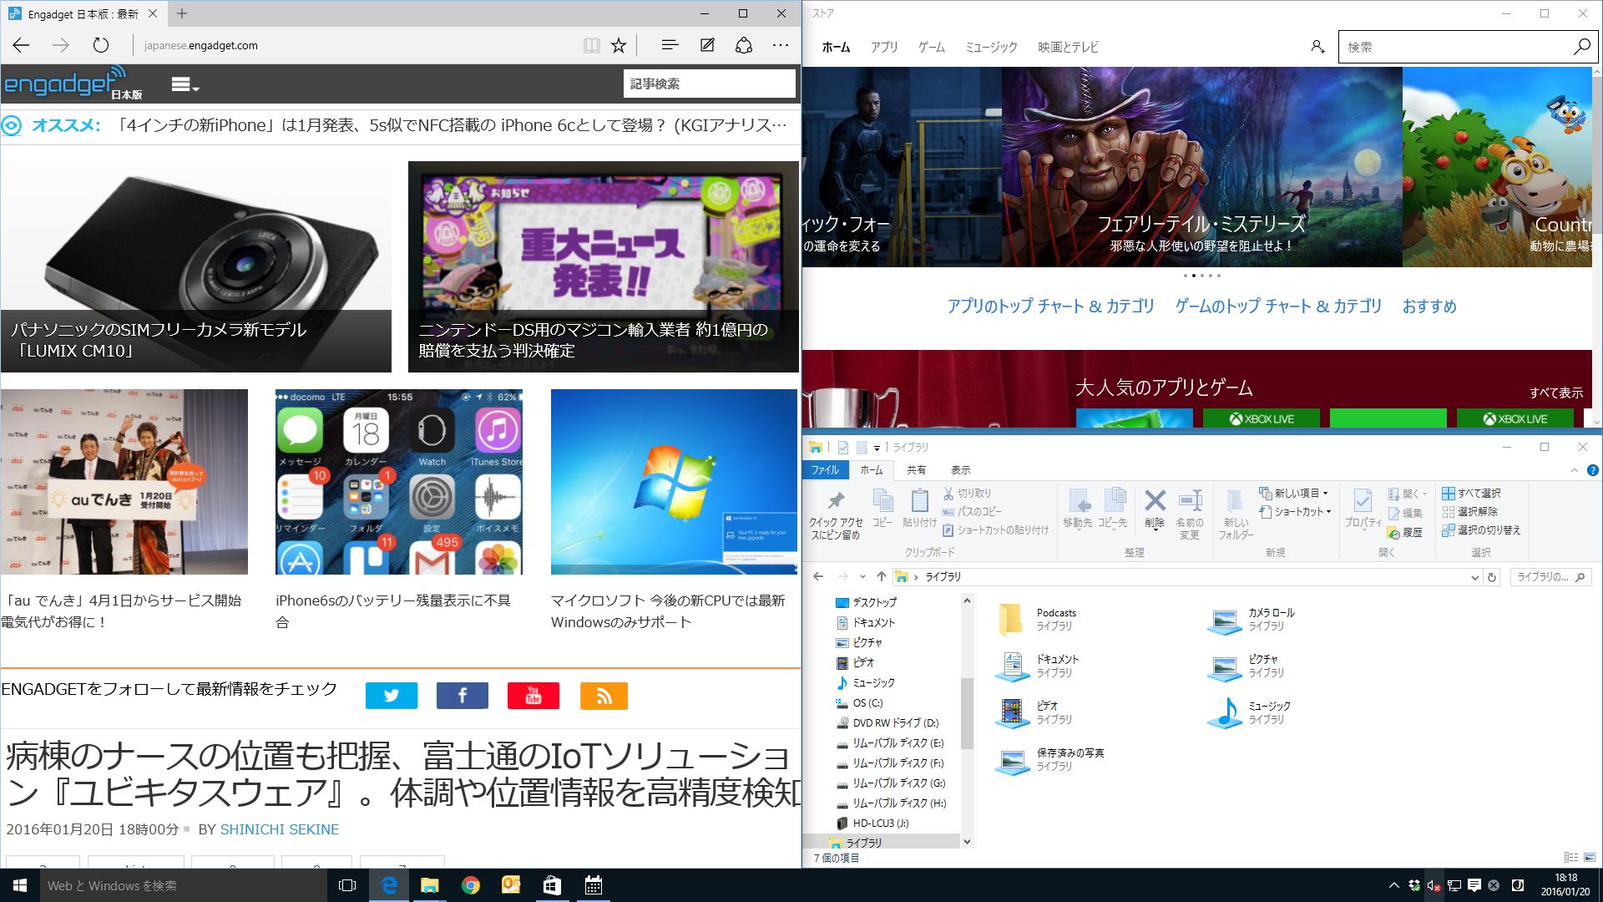Show hidden system tray icons
This screenshot has width=1603, height=902.
(1393, 885)
